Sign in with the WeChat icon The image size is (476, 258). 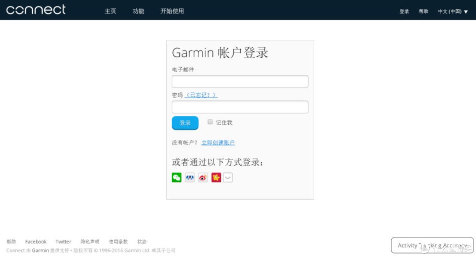177,178
